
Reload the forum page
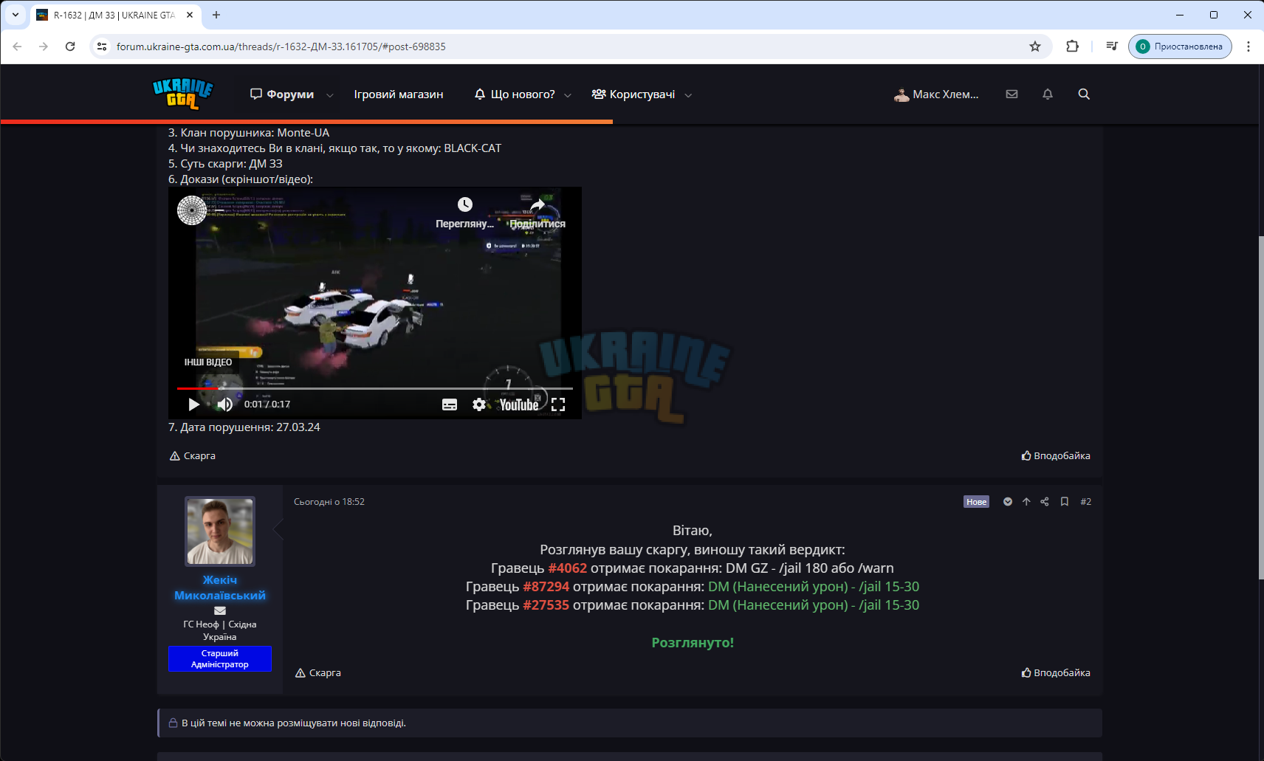(70, 47)
